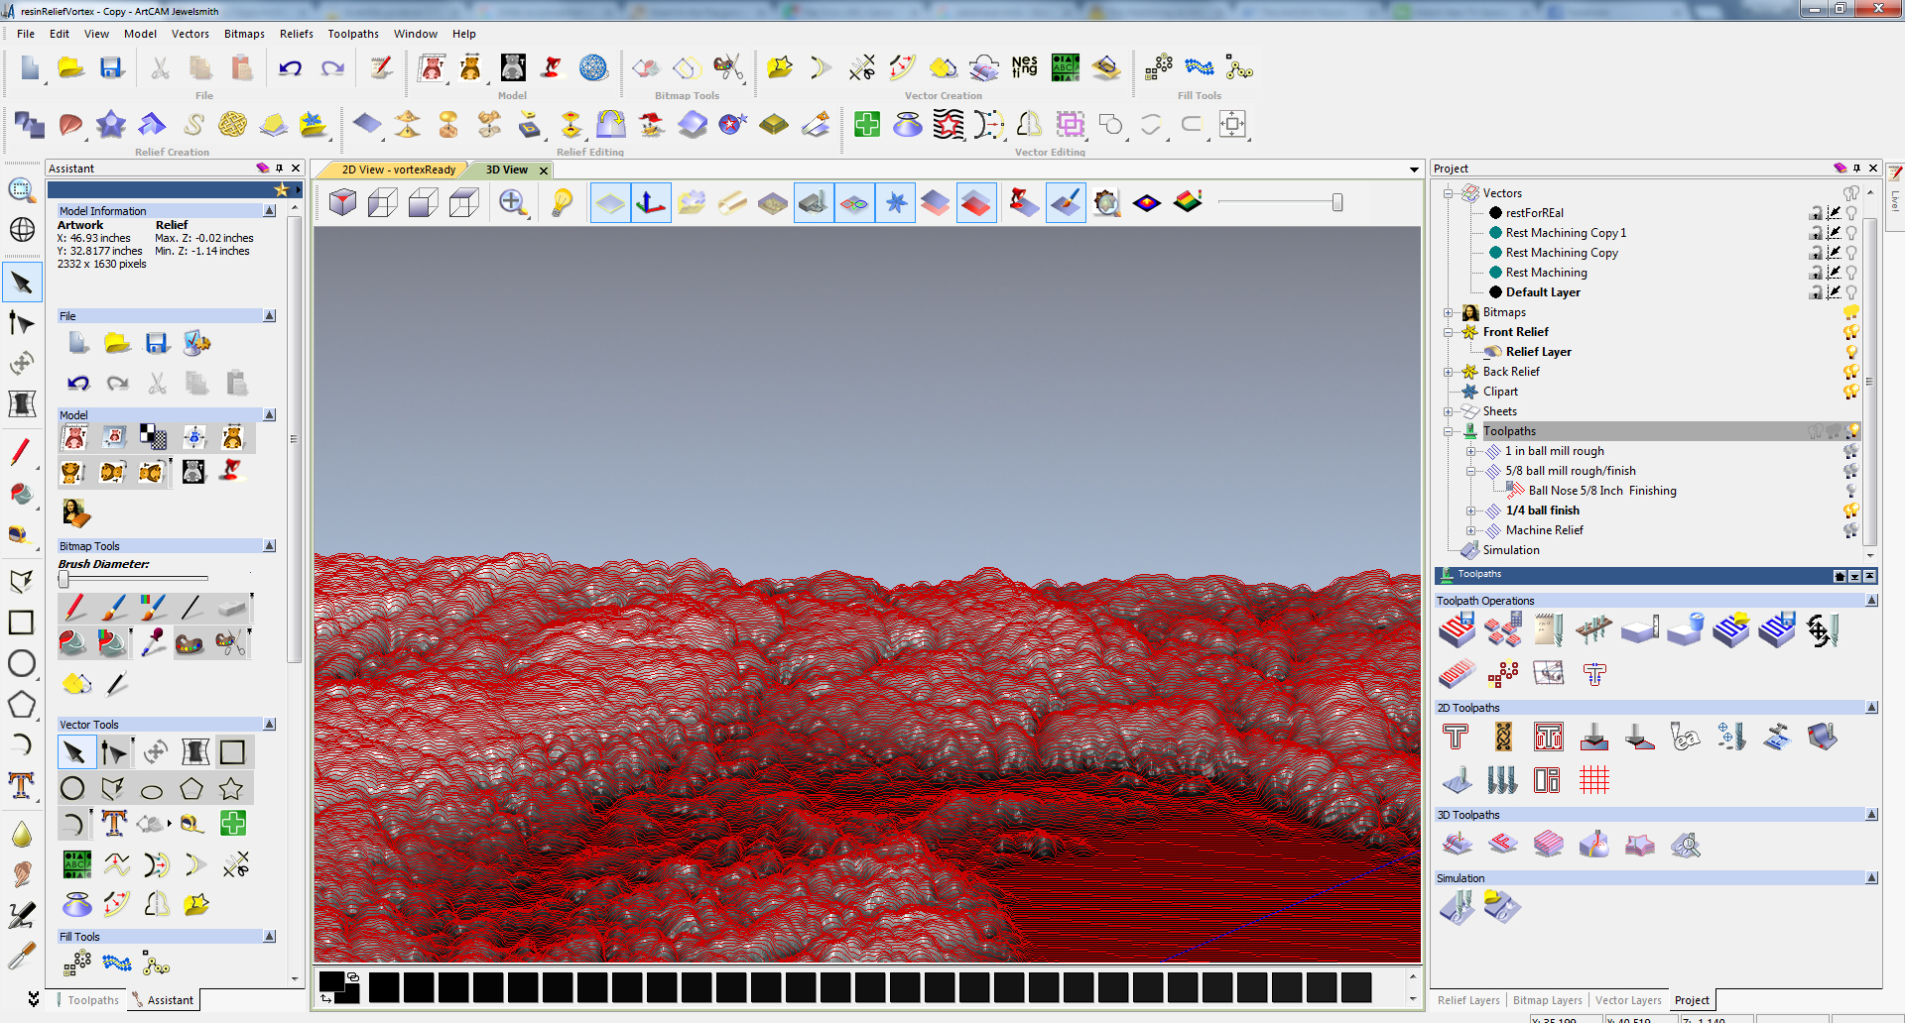Select the Simulation item in Project tree

point(1511,550)
